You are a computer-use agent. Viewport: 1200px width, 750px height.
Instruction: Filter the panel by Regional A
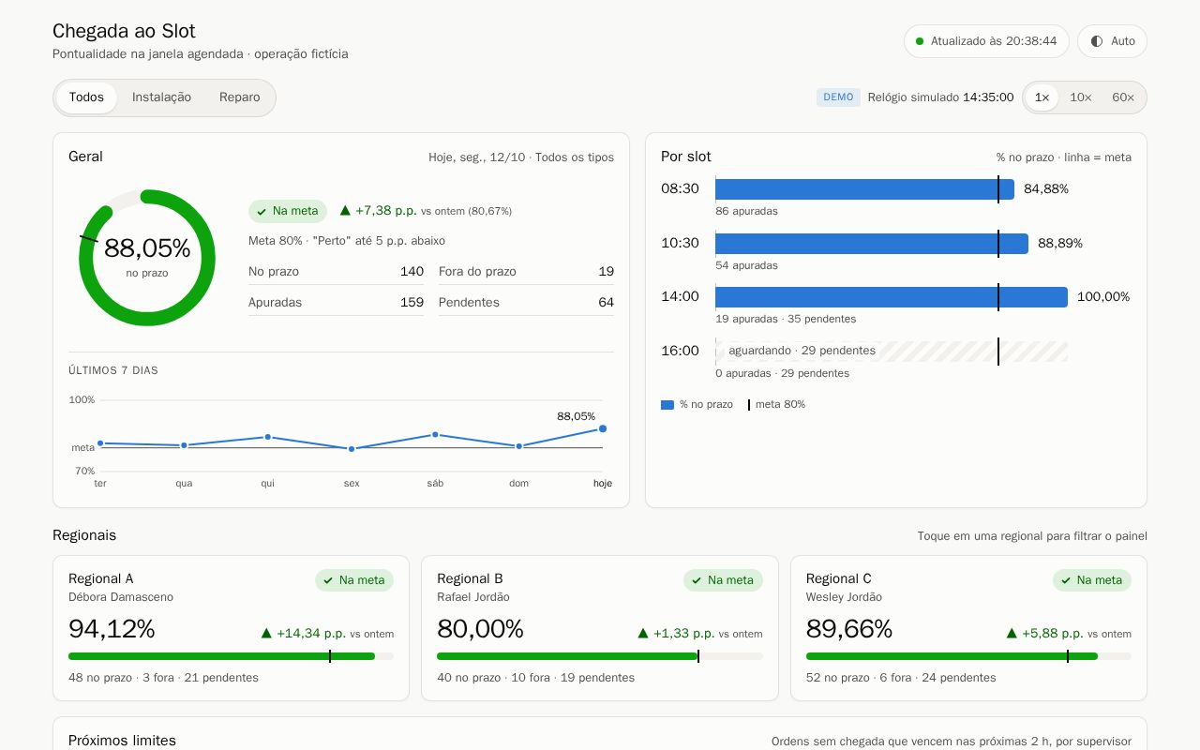231,628
